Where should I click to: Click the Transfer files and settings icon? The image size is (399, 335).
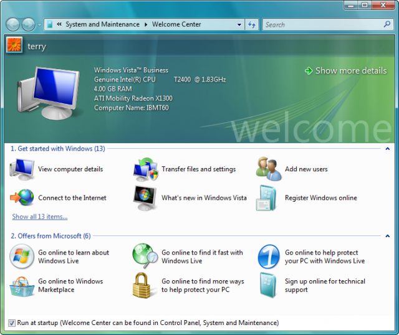pyautogui.click(x=145, y=169)
